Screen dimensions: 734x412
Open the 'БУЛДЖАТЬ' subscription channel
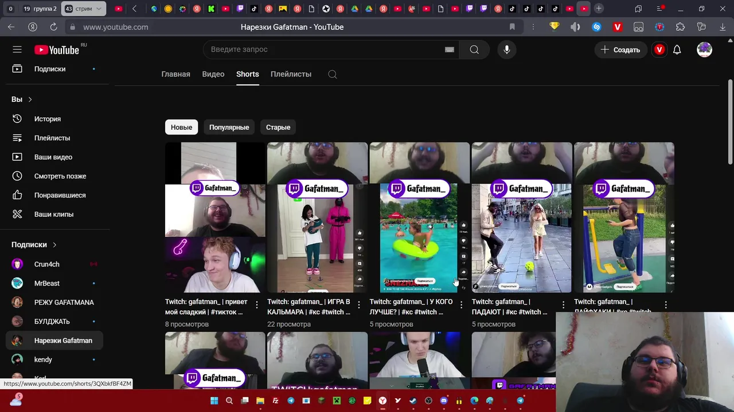[x=55, y=322]
